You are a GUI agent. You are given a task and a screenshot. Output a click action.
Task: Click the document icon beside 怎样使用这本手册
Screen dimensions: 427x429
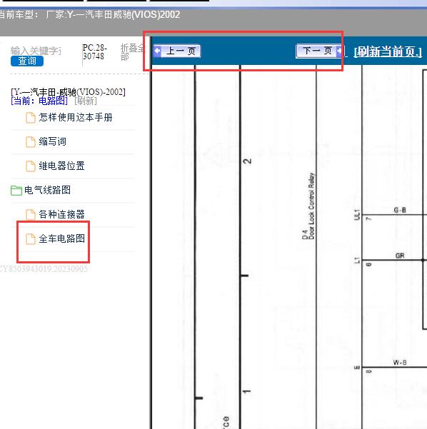point(31,118)
